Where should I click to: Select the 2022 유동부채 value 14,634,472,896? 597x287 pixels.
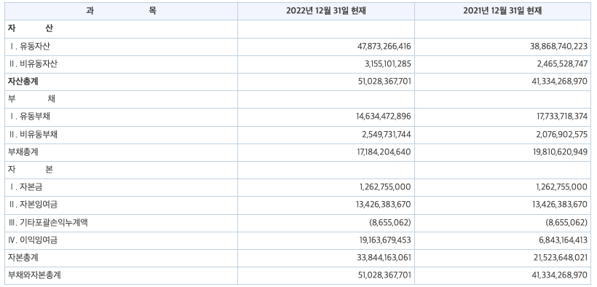click(384, 117)
